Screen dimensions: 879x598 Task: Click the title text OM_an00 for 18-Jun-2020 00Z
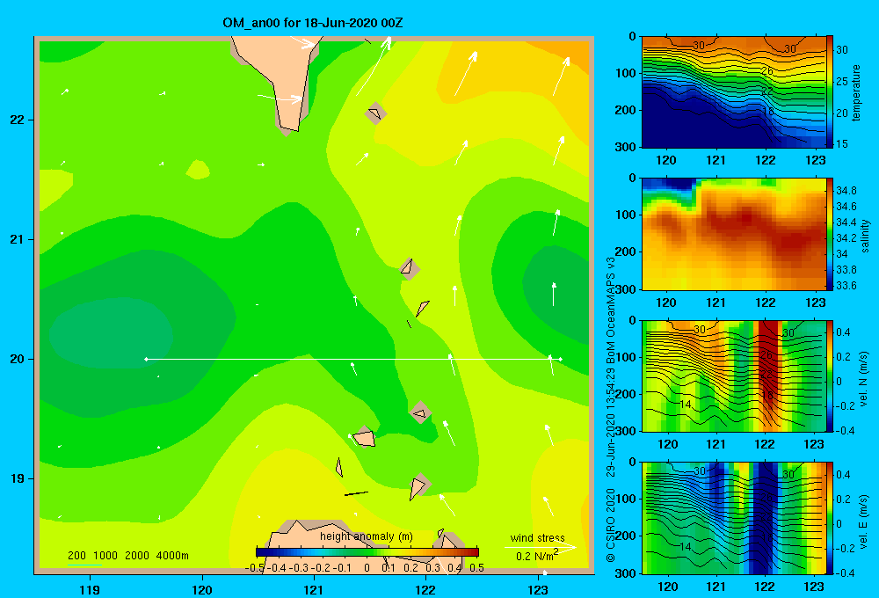(x=312, y=23)
